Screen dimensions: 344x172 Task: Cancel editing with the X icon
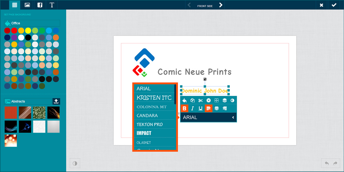(x=321, y=5)
